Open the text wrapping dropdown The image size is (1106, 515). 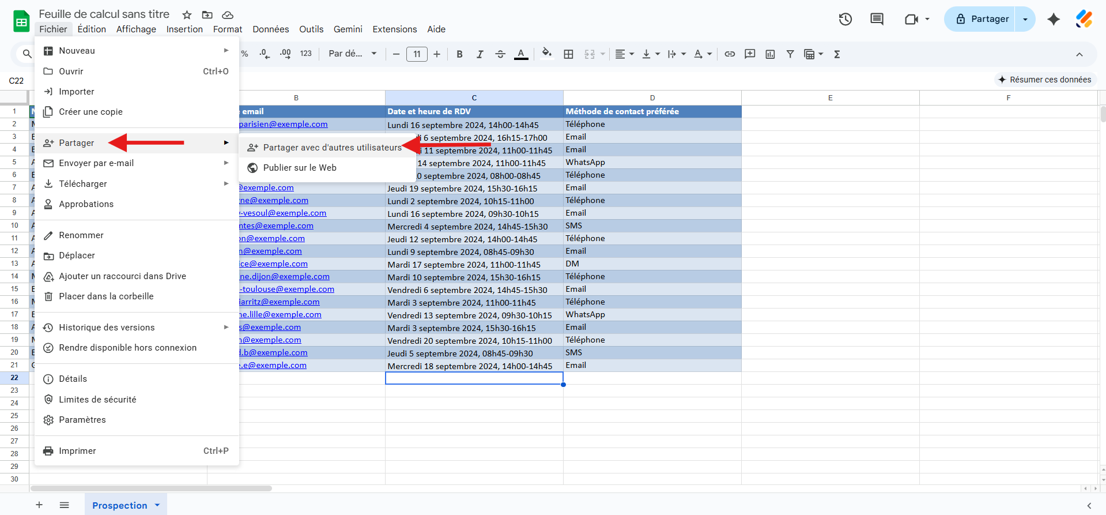677,54
